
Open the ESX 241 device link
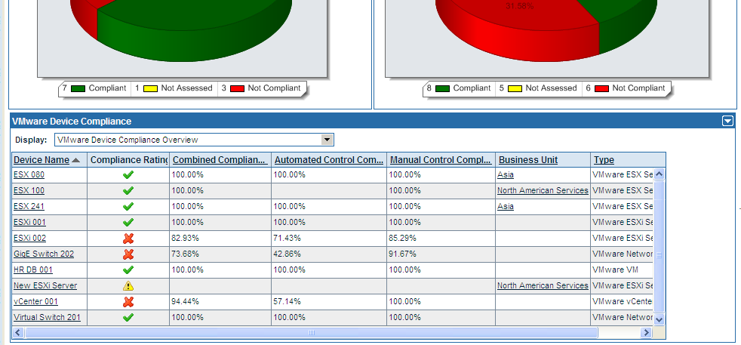[29, 207]
